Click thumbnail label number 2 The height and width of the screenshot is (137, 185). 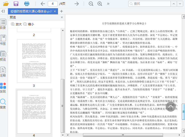click(34, 35)
